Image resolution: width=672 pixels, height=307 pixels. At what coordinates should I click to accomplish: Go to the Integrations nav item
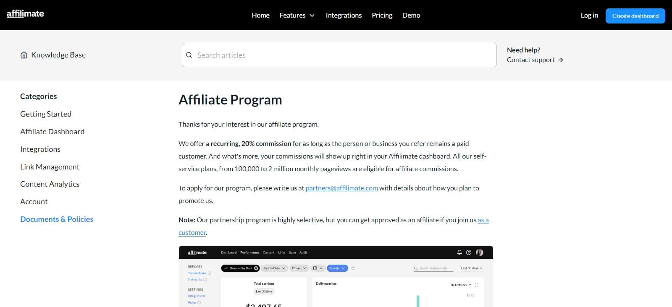click(344, 15)
